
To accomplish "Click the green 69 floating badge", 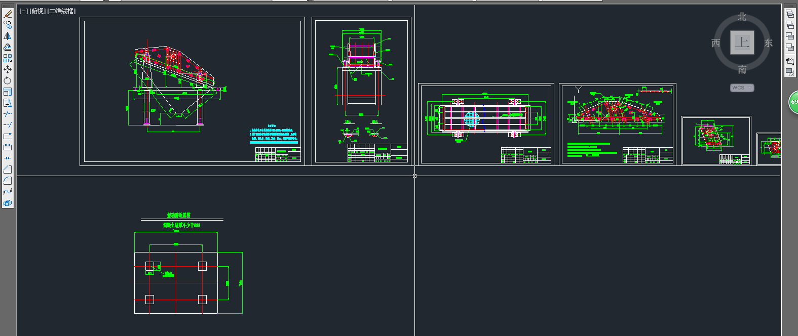I will pyautogui.click(x=793, y=102).
